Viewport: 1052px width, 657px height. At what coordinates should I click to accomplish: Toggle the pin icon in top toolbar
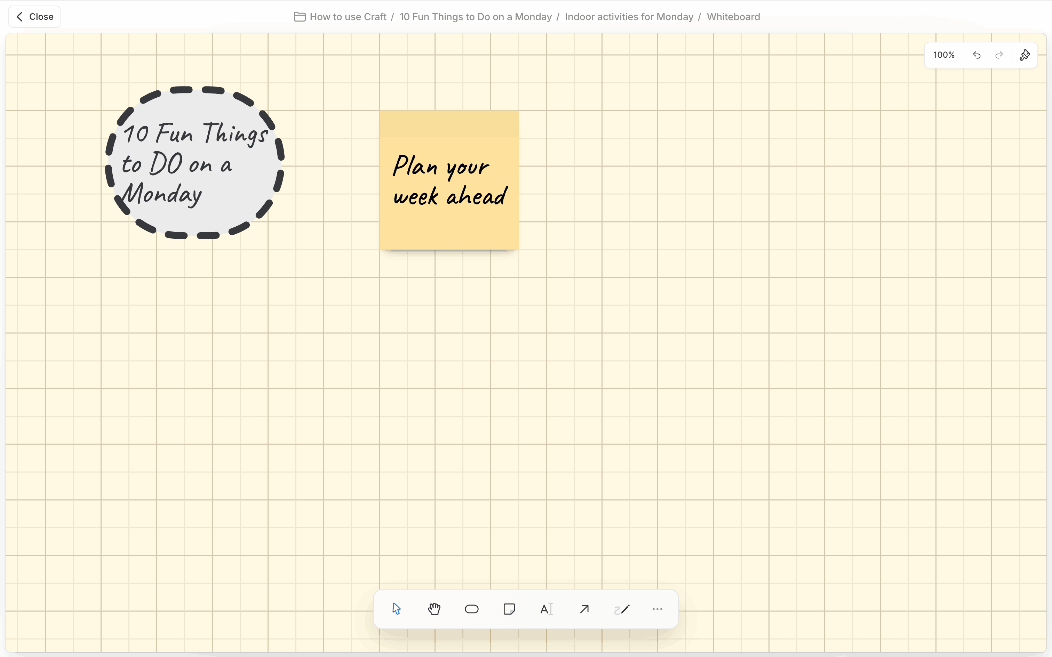[1025, 55]
